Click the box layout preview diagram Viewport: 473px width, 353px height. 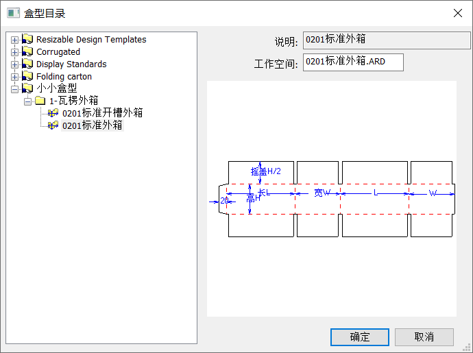[x=332, y=199]
